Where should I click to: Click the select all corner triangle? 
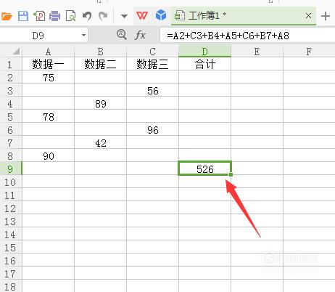(x=16, y=52)
